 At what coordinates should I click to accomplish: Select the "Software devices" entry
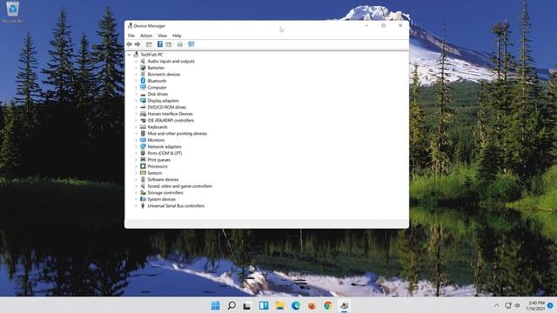[x=163, y=180]
